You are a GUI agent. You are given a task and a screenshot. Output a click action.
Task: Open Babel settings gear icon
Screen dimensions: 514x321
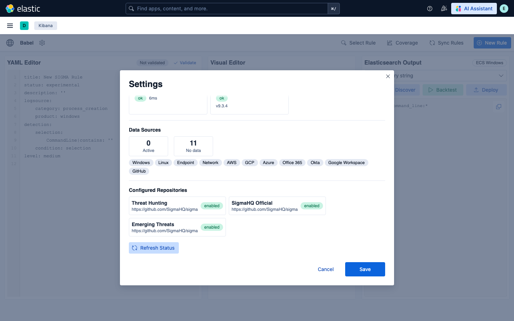[x=42, y=43]
